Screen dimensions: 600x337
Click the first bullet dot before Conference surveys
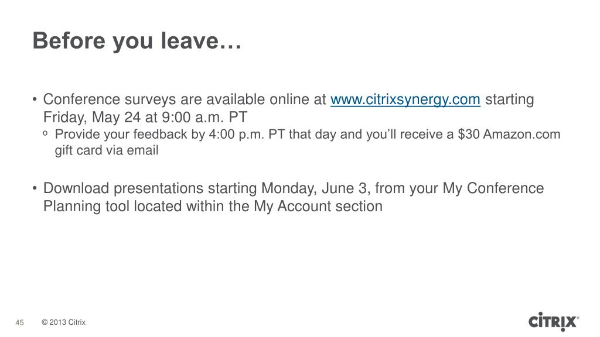(x=35, y=99)
